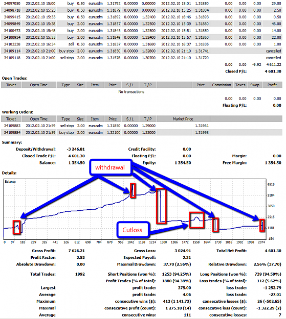Click the Profit column header
286x319 pixels.
point(272,85)
